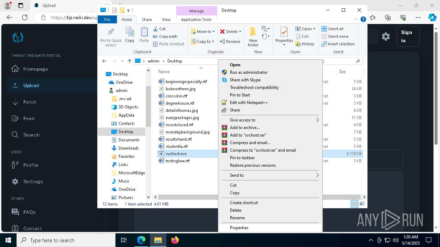440x247 pixels.
Task: Click the Cut scissors button
Action: tap(159, 29)
